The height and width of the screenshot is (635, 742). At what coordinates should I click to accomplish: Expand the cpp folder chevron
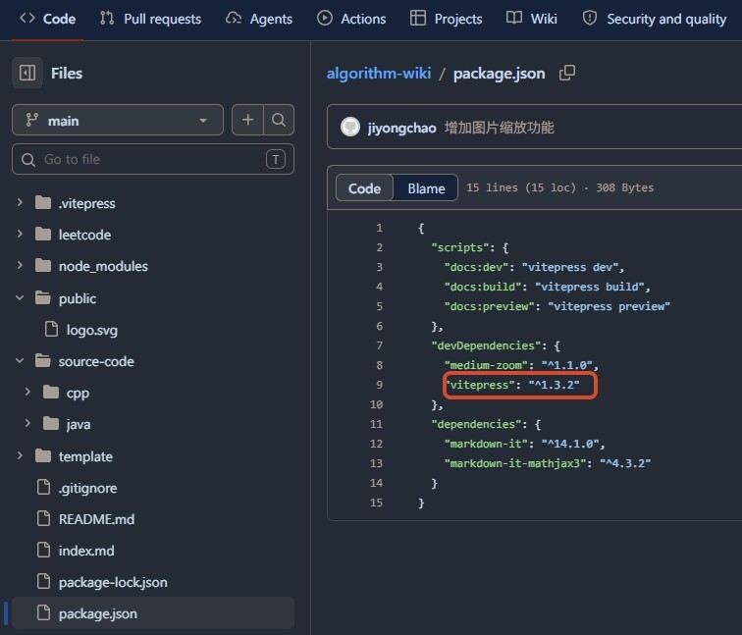[27, 393]
